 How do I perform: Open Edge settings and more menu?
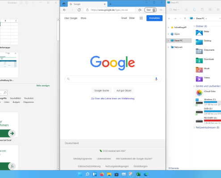coord(161,10)
